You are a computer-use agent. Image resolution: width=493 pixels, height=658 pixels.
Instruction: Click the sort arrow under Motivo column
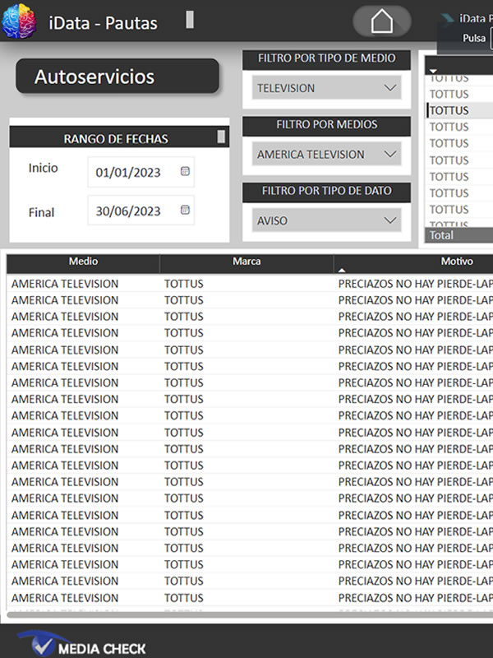click(x=342, y=271)
